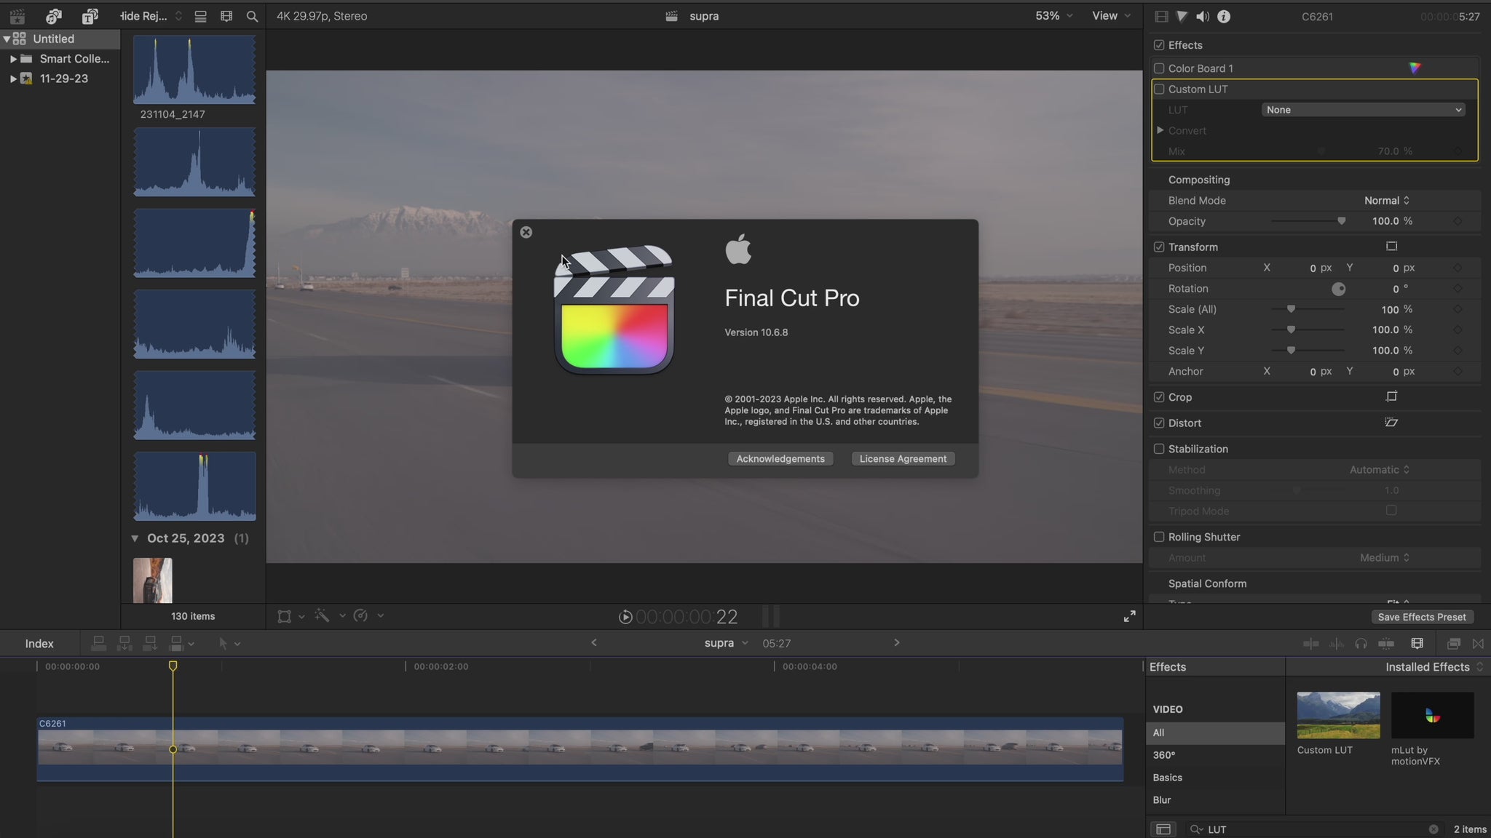
Task: Click the Distort onscreen controls icon
Action: [1391, 423]
